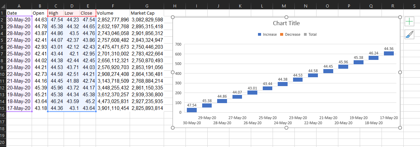Click the Volume header cell
420x147 pixels.
[113, 13]
